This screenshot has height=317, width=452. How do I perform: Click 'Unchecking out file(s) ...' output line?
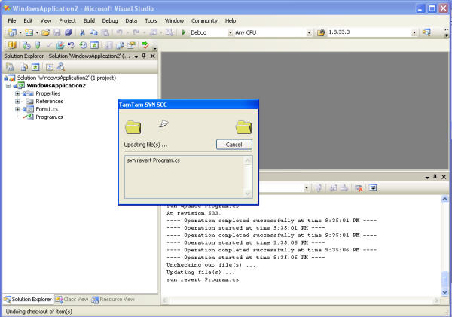coord(211,265)
